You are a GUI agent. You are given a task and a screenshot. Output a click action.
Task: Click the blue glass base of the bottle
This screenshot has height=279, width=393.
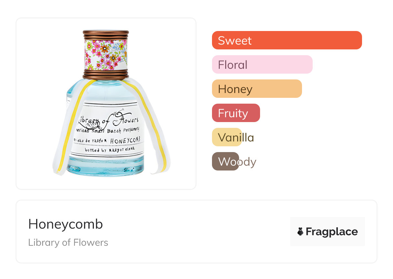tap(106, 168)
